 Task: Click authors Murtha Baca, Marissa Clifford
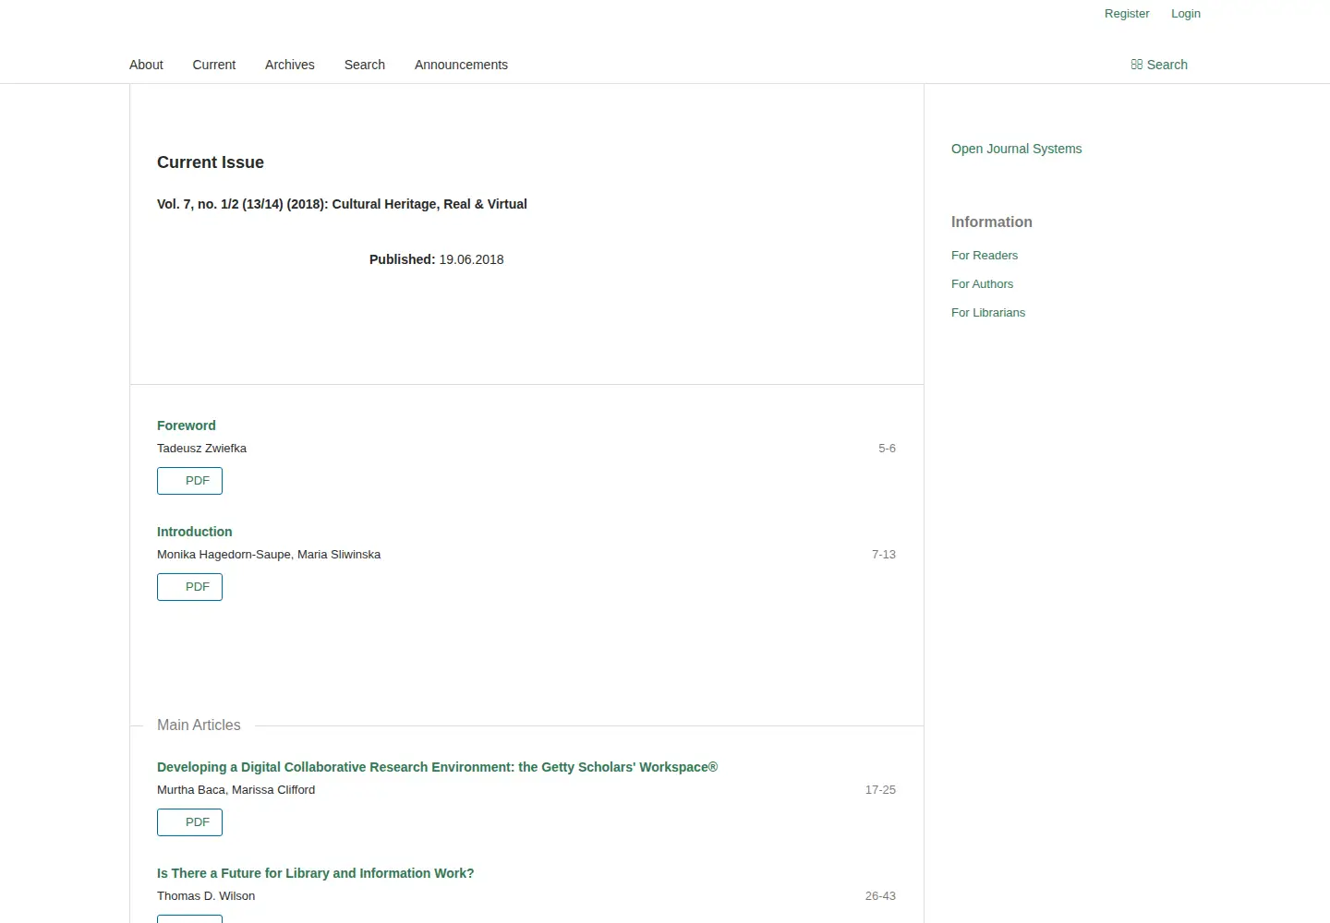pos(236,790)
